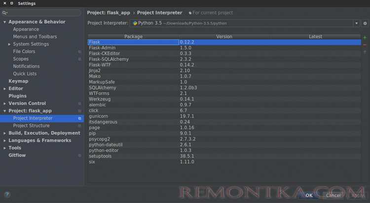
Task: Click project-level icon next to Scopes
Action: pos(80,59)
